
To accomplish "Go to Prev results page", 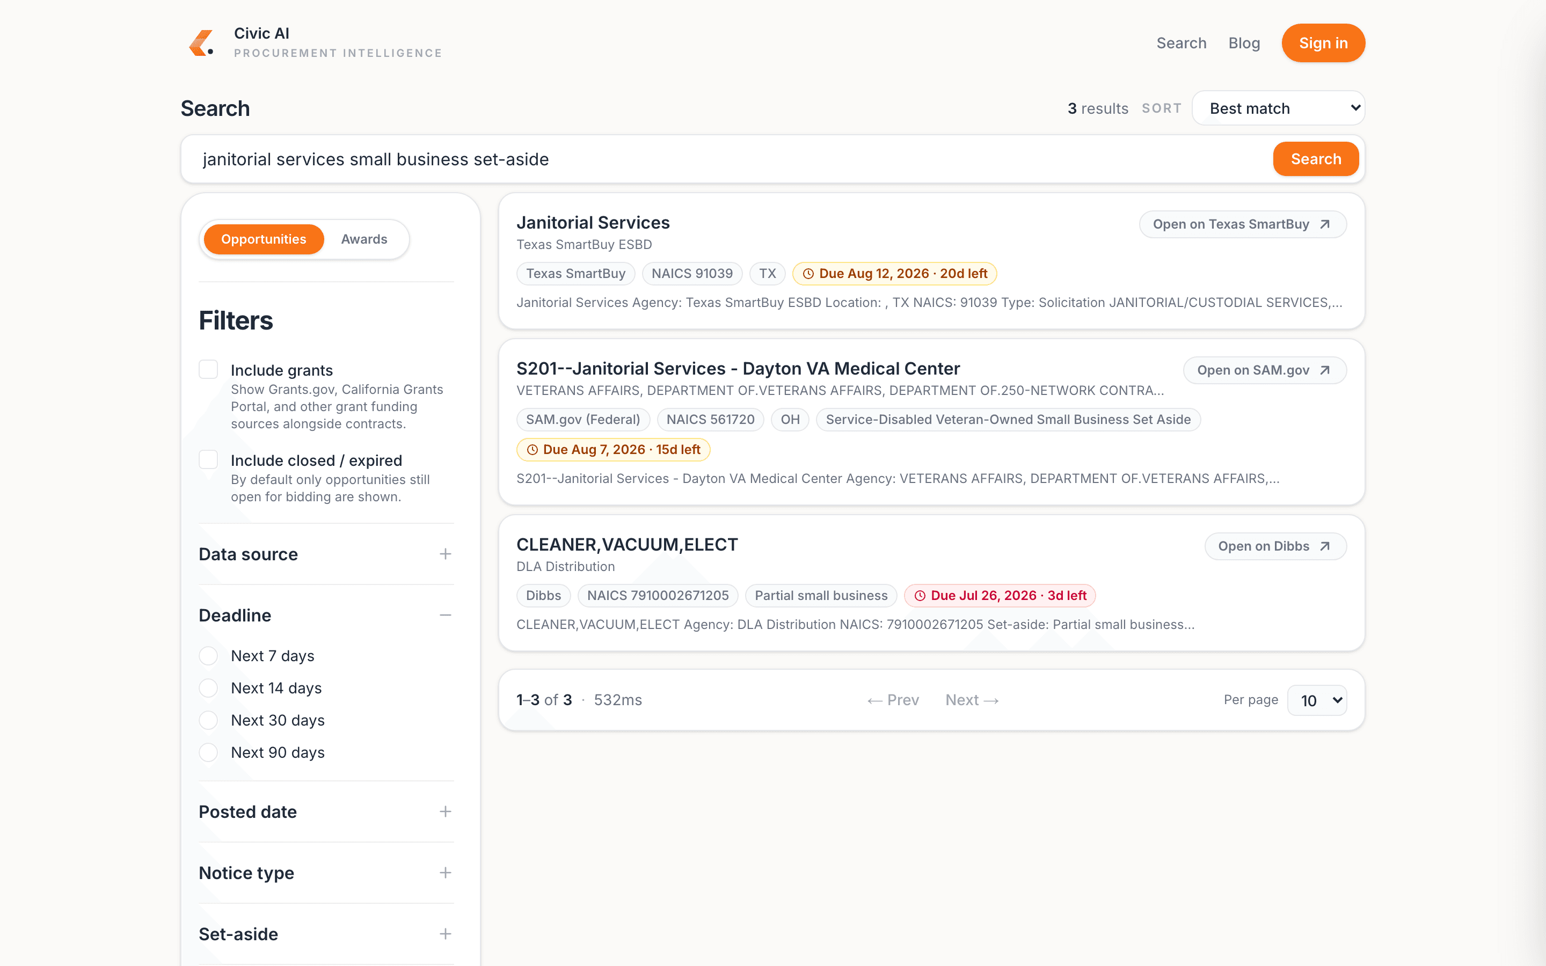I will (x=893, y=700).
